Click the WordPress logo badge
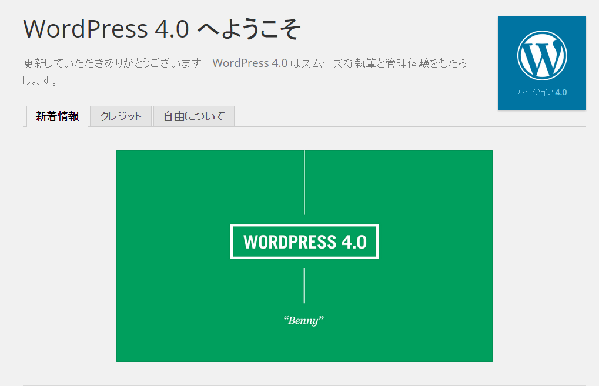The height and width of the screenshot is (386, 599). [x=542, y=63]
